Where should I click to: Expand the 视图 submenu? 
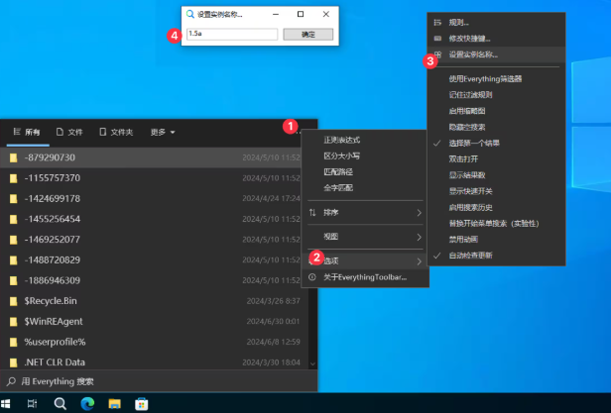365,237
